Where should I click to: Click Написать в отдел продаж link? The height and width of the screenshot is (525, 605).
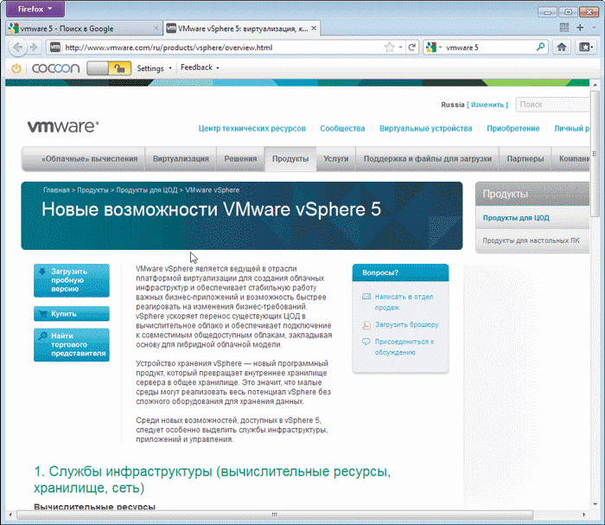tap(404, 302)
